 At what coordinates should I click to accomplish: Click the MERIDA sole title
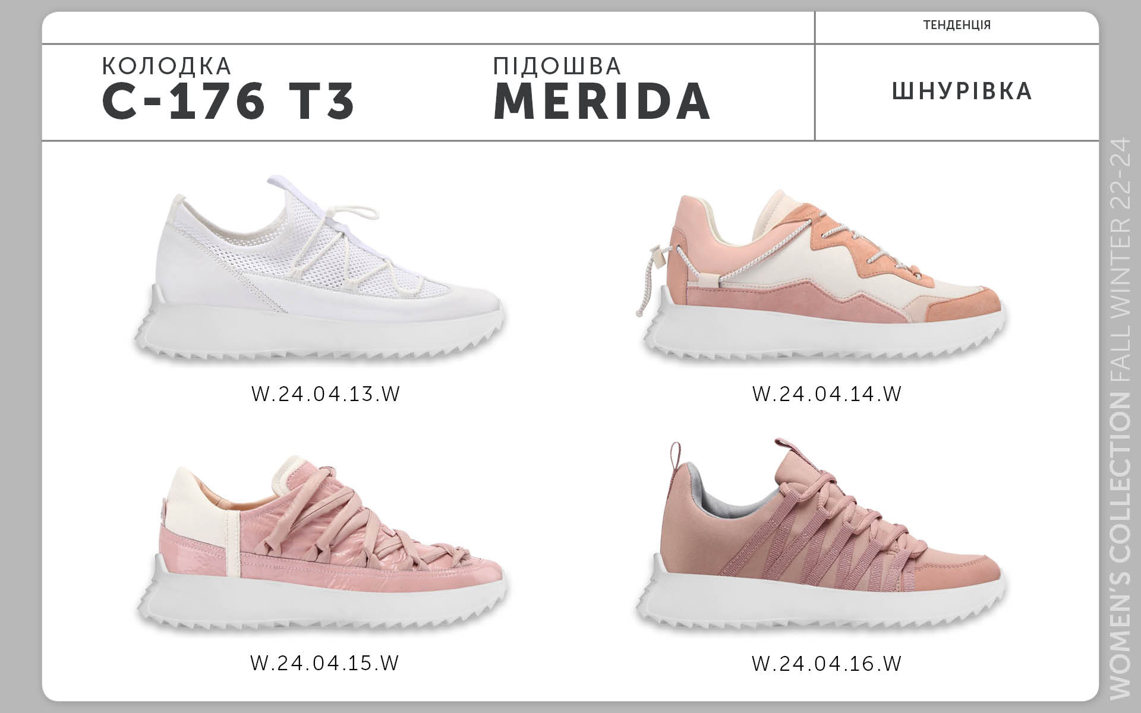[601, 100]
